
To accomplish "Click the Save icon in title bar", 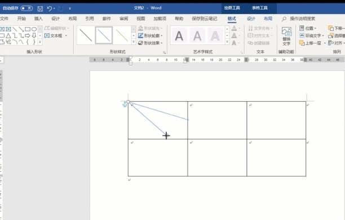I will [40, 8].
